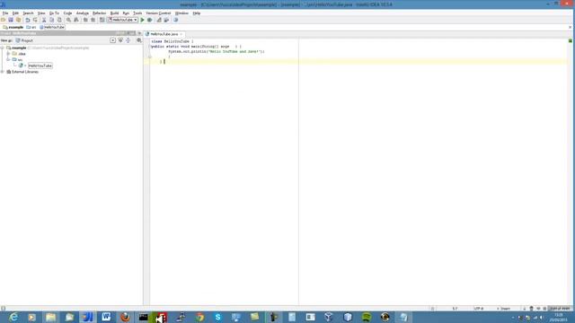The width and height of the screenshot is (575, 323).
Task: Open the Version Control menu
Action: pos(158,13)
